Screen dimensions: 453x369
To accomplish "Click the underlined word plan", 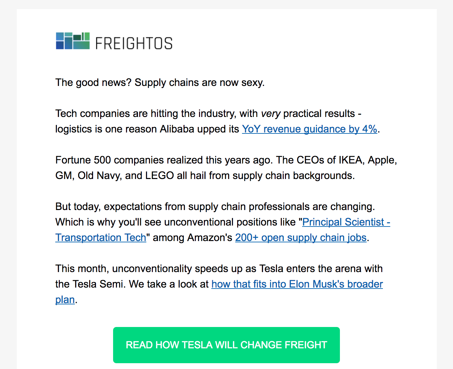I will click(65, 300).
